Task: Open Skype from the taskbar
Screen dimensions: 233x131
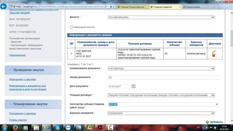Action: (x=58, y=128)
